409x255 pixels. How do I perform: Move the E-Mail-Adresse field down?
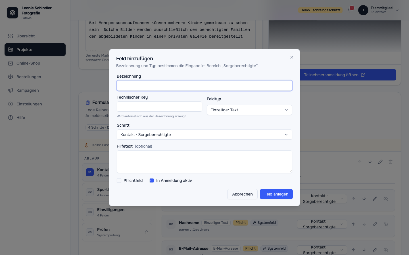pyautogui.click(x=364, y=250)
